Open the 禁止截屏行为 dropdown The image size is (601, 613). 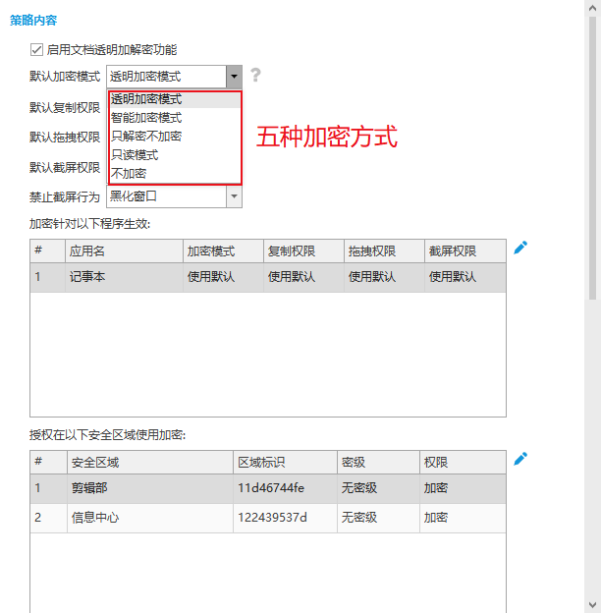tap(233, 196)
